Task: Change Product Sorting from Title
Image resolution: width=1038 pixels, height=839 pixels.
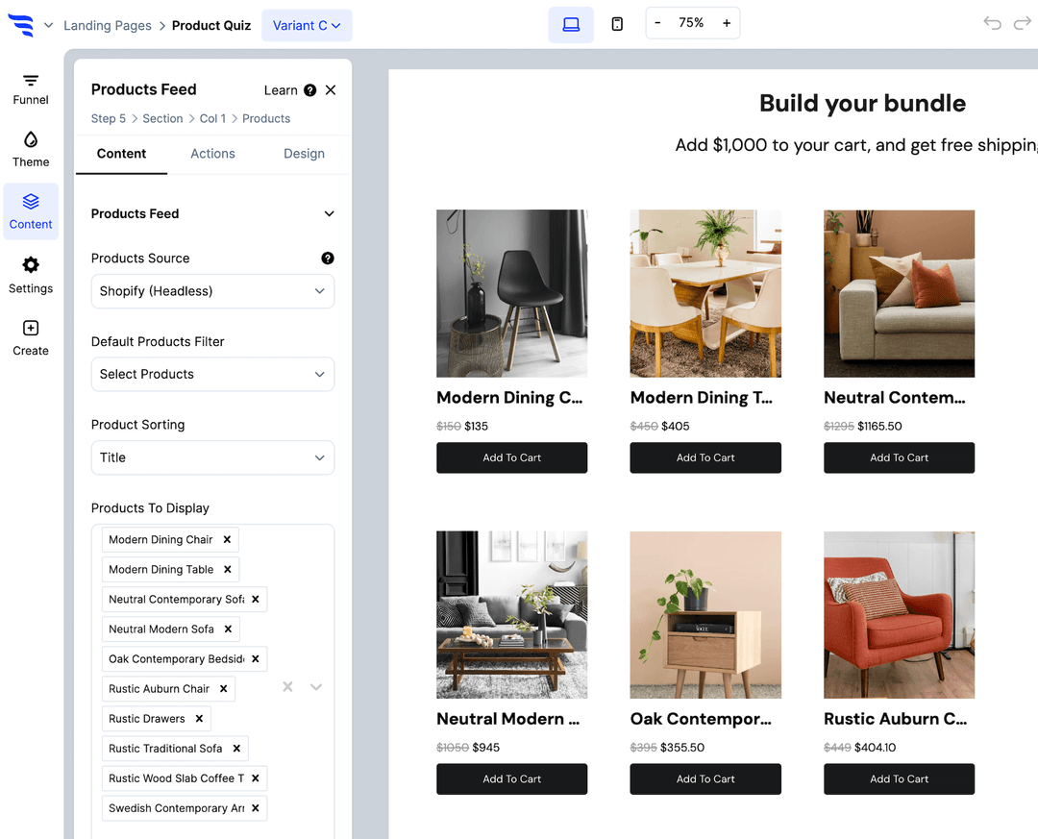Action: 212,457
